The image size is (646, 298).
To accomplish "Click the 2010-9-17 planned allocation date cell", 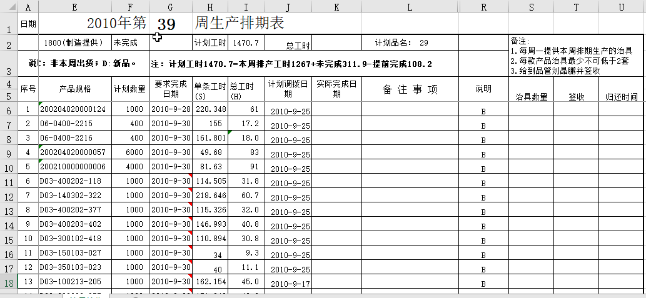I will pyautogui.click(x=288, y=284).
